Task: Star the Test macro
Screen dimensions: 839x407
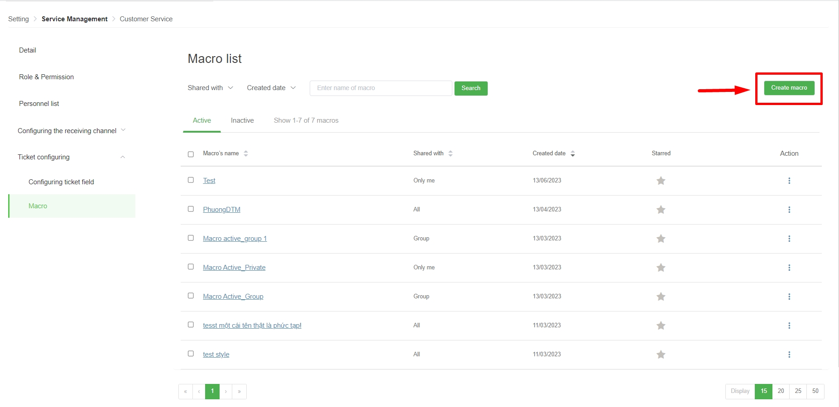Action: coord(661,181)
